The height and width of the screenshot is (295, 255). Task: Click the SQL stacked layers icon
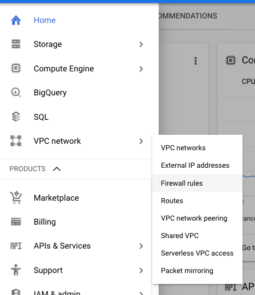(16, 117)
